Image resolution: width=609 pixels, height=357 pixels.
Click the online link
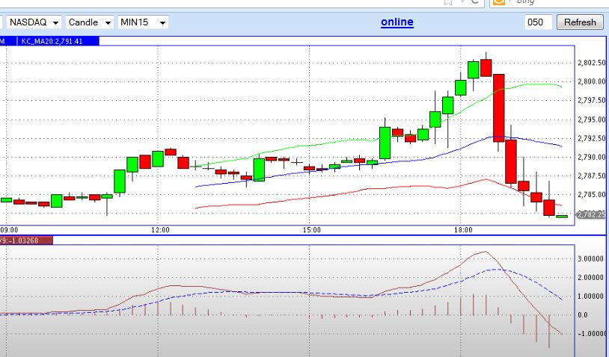397,22
